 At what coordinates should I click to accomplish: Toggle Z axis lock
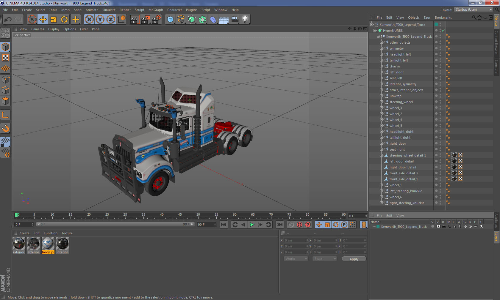[x=111, y=20]
